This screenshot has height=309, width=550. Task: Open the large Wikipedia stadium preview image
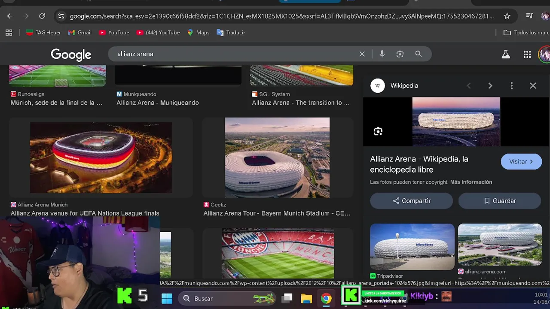coord(456,121)
